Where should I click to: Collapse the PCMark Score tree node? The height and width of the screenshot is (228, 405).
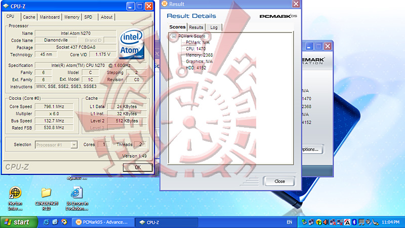pos(174,36)
